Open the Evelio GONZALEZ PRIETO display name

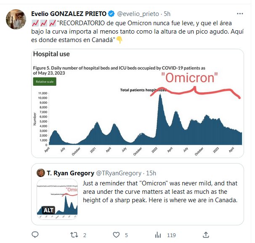tap(69, 13)
